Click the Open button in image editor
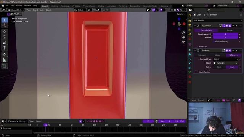Image resolution: width=244 pixels, height=137 pixels. 226,100
